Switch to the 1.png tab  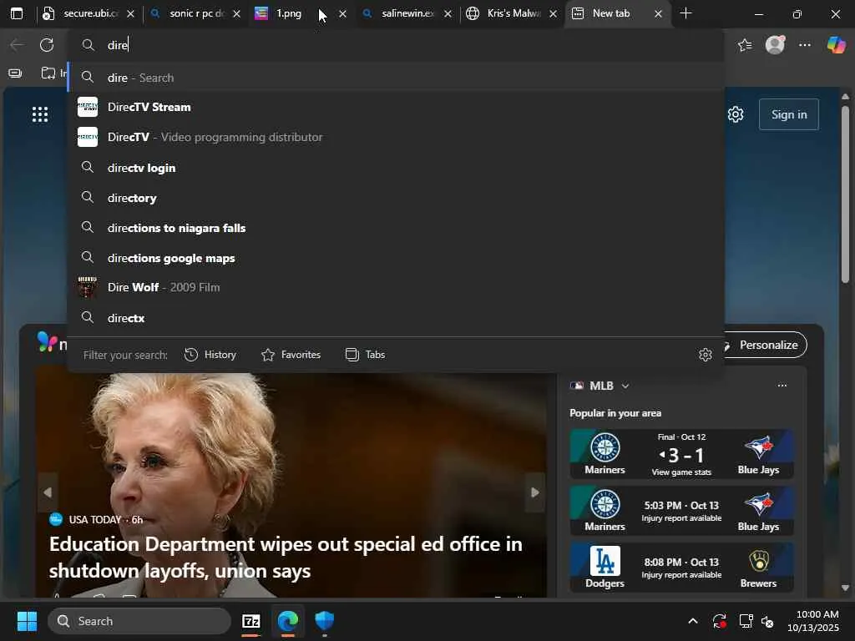(288, 13)
